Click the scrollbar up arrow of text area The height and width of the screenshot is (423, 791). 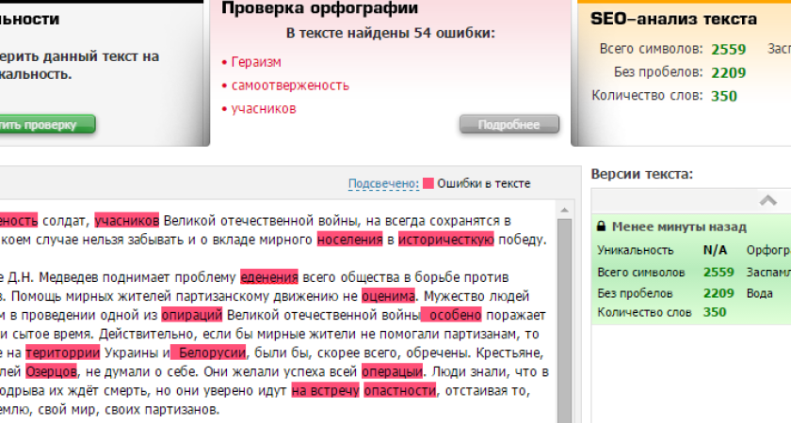click(565, 207)
